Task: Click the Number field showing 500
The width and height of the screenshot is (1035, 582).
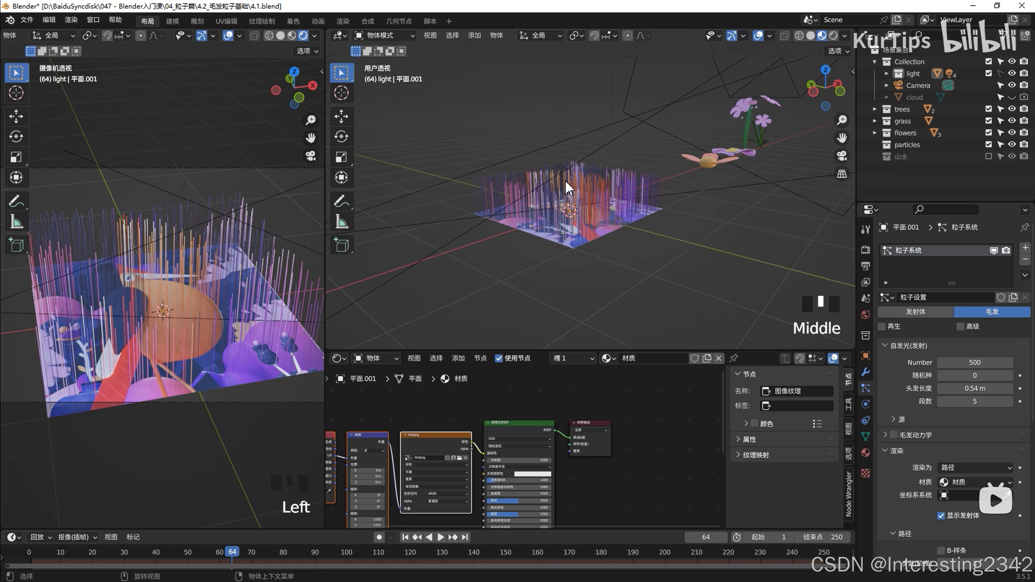Action: point(975,363)
